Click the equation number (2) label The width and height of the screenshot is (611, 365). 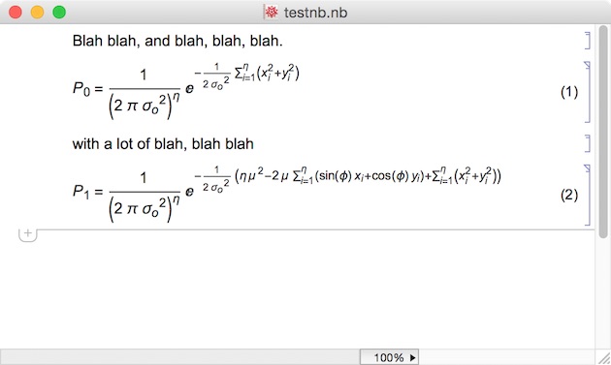click(x=569, y=195)
